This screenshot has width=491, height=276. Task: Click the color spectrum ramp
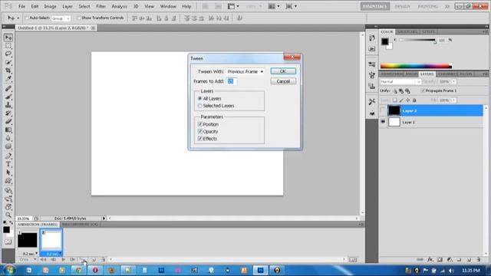tap(416, 66)
